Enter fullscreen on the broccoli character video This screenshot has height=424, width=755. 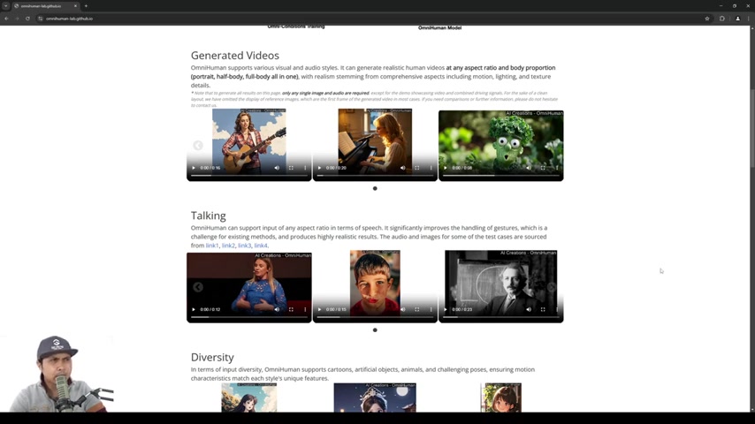[x=543, y=168]
